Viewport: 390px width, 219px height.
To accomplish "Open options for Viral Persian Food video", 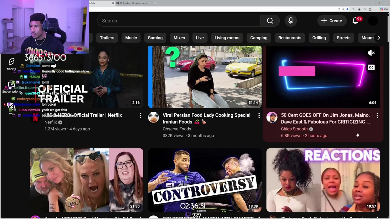I will tap(259, 116).
